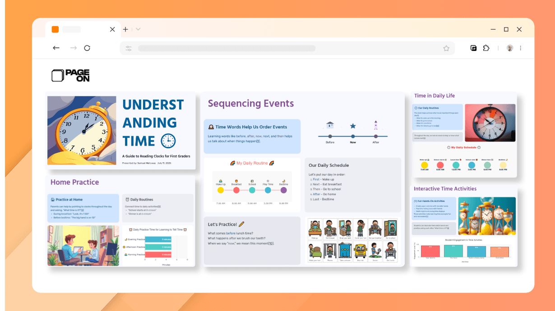Click the forward navigation arrow
Screen dimensions: 555x311
tap(73, 48)
